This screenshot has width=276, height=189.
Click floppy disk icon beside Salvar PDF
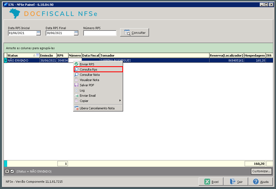click(76, 85)
